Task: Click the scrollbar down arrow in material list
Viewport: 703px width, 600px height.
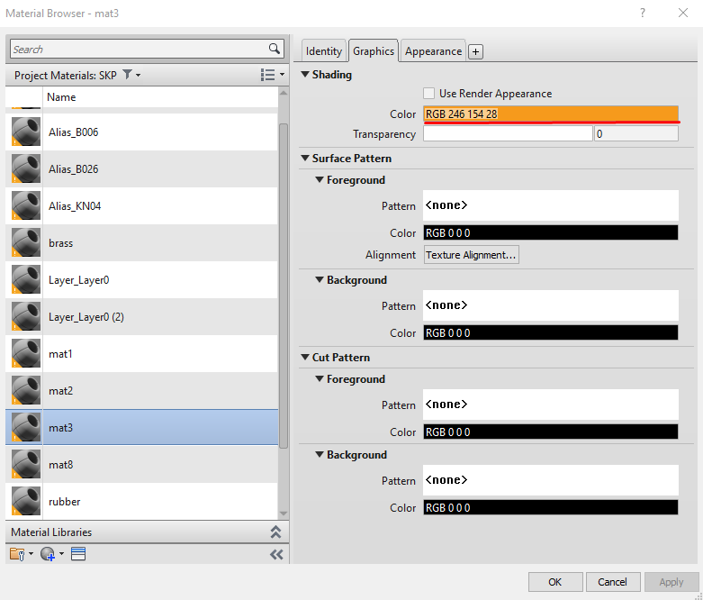Action: coord(284,514)
